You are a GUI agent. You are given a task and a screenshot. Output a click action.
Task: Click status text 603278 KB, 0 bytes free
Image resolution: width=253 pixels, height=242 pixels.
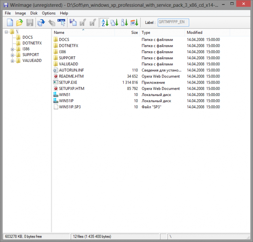[x=23, y=236]
